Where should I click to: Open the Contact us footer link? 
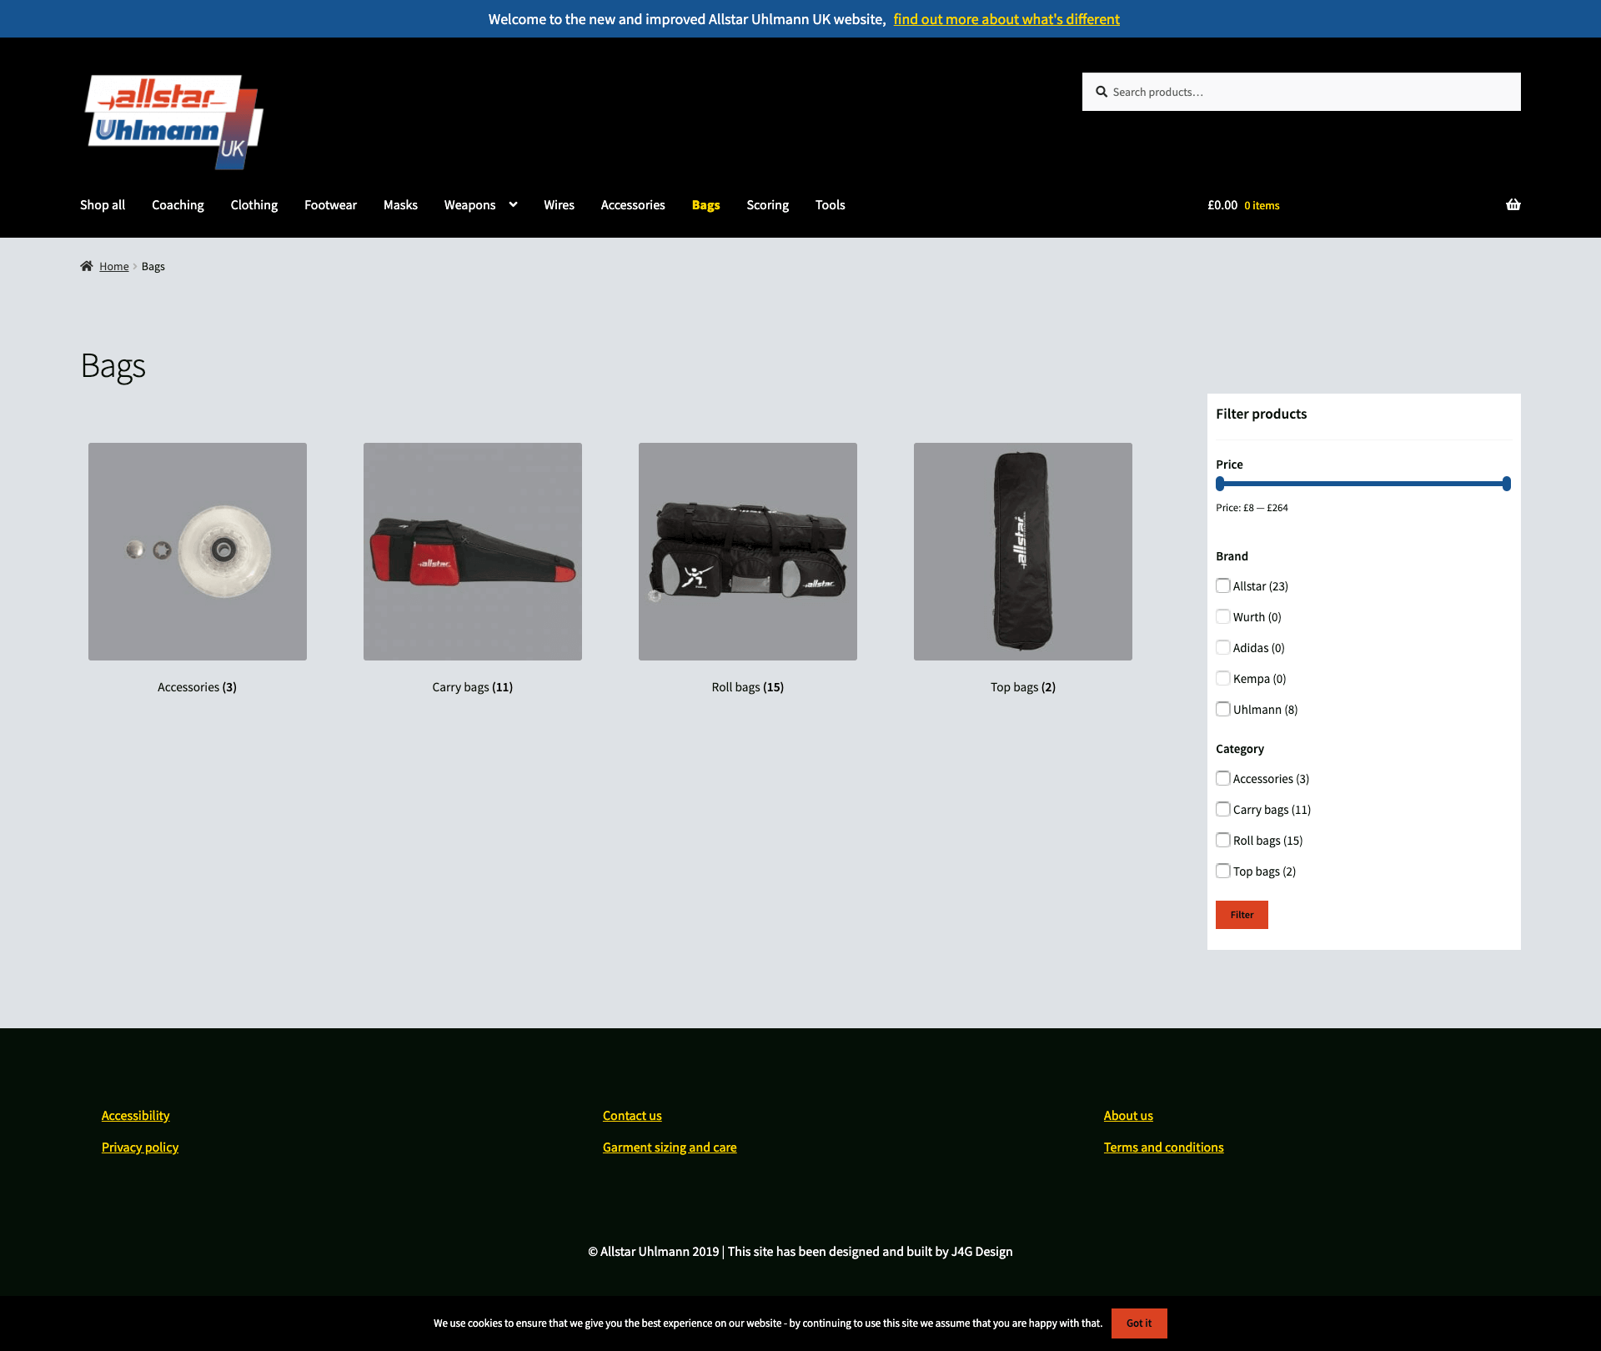[x=632, y=1116]
